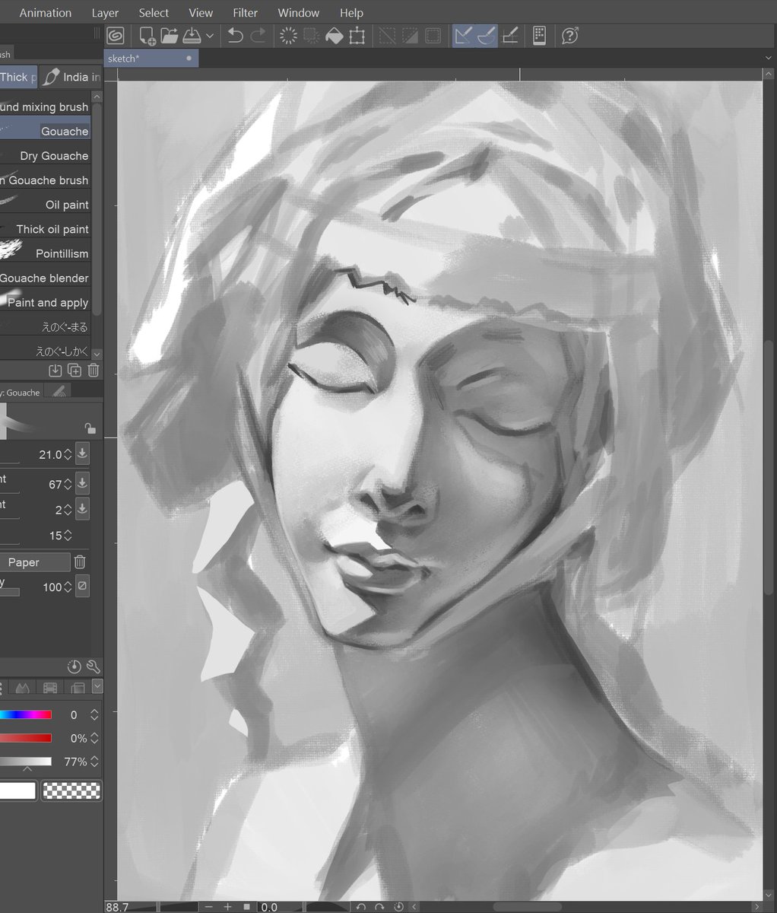
Task: Click the transparent checkered color swatch
Action: [x=71, y=791]
